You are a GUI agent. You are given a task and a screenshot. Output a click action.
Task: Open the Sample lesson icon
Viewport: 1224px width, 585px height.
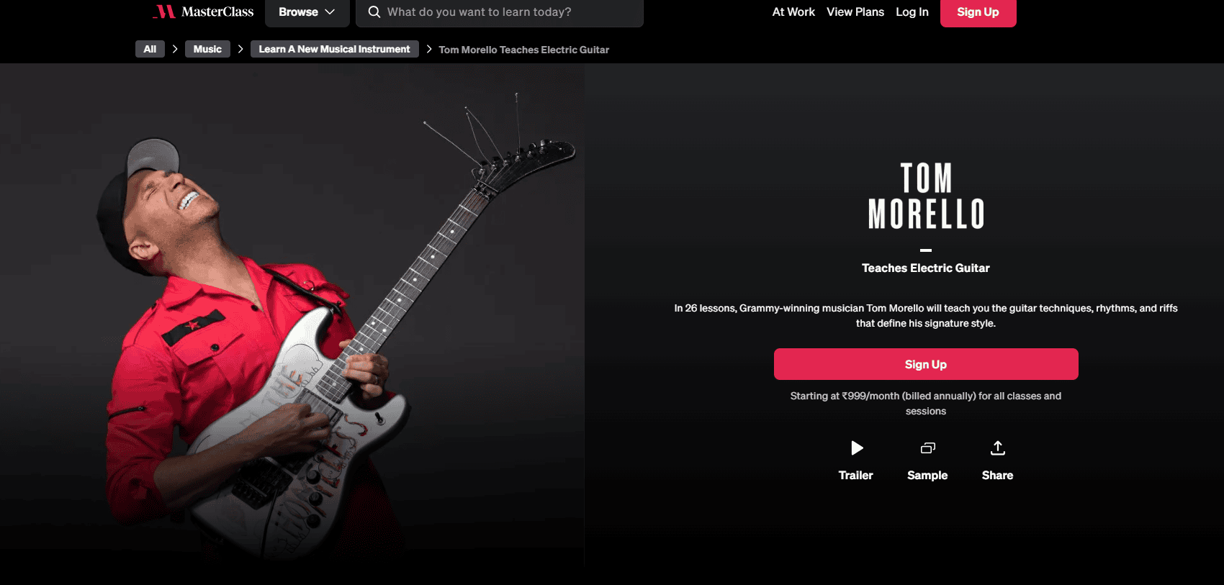(927, 448)
